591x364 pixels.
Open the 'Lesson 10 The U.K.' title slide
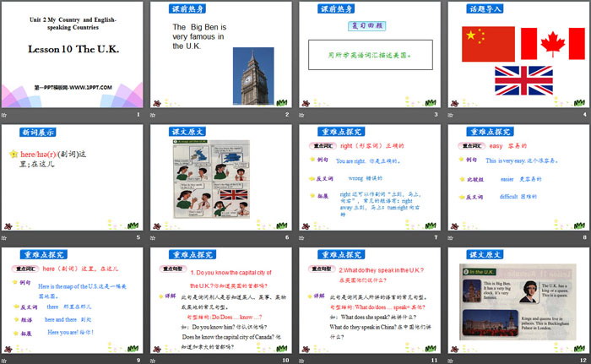(73, 62)
